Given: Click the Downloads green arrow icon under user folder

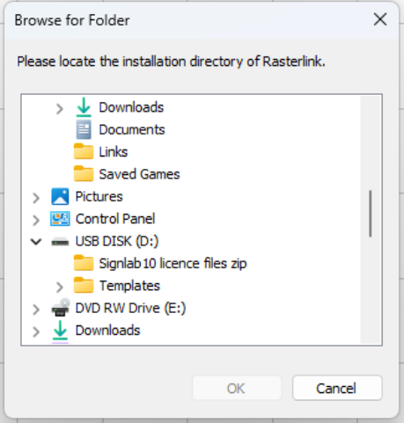Looking at the screenshot, I should pos(84,107).
